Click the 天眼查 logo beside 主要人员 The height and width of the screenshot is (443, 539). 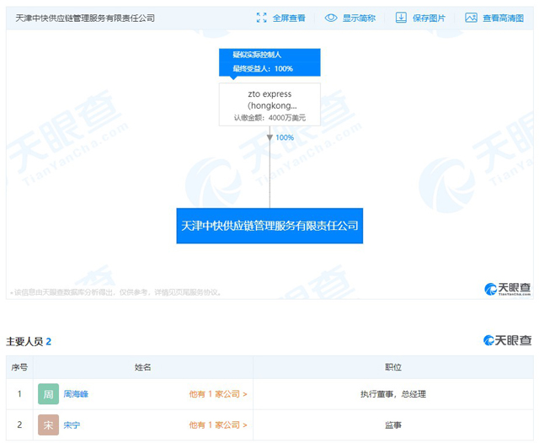(x=507, y=340)
